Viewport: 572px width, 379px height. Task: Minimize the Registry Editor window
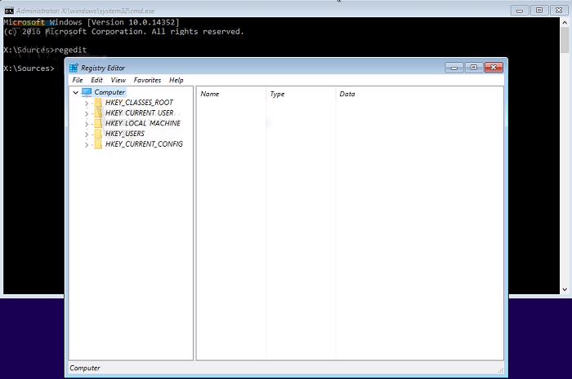tap(454, 68)
